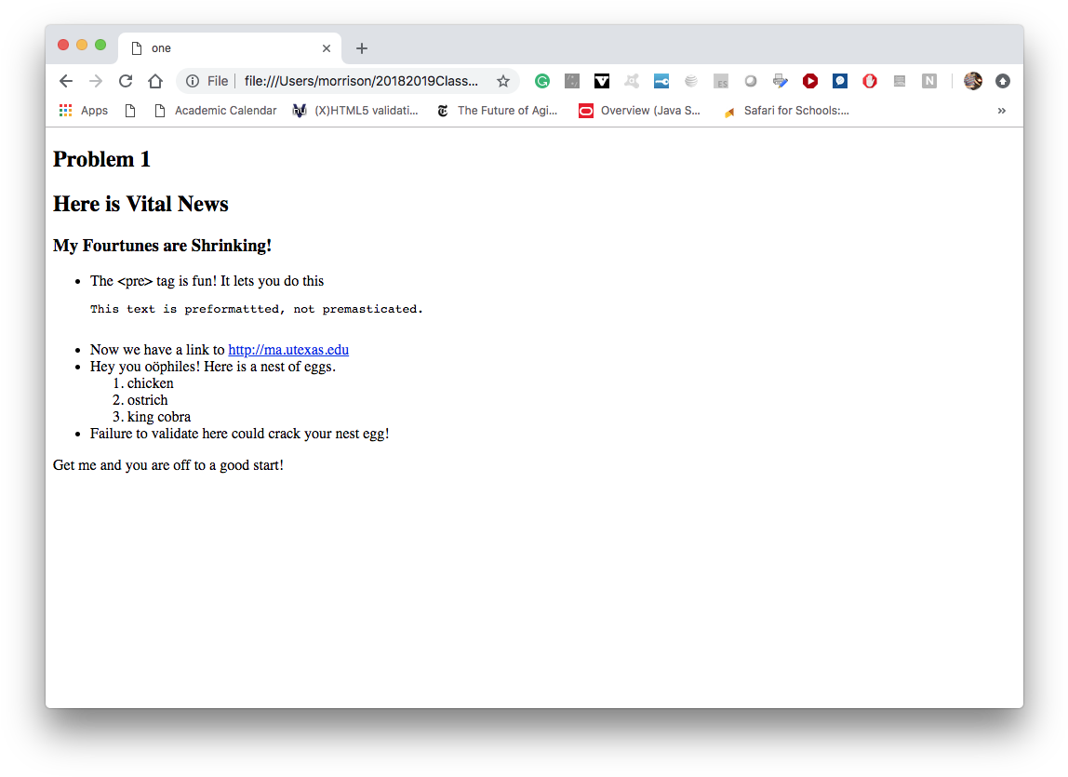The image size is (1068, 777).
Task: Open the gray ES extension icon
Action: [721, 81]
